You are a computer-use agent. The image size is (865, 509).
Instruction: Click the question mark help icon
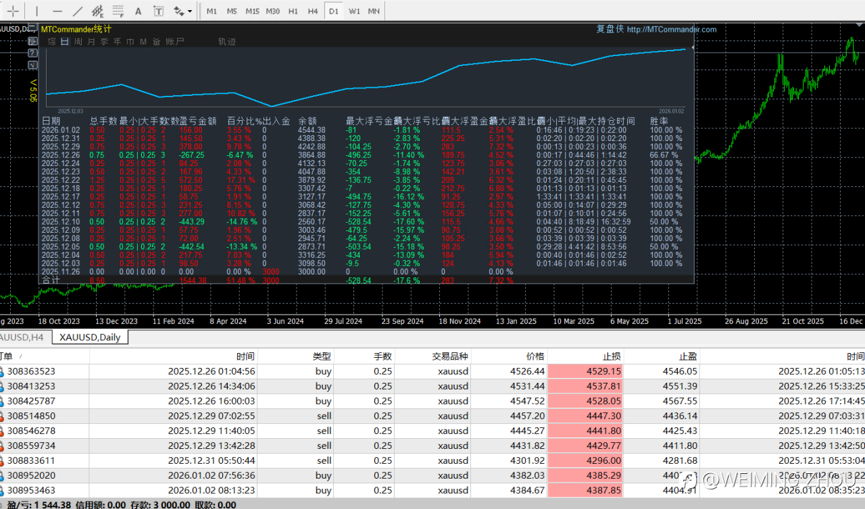32,53
